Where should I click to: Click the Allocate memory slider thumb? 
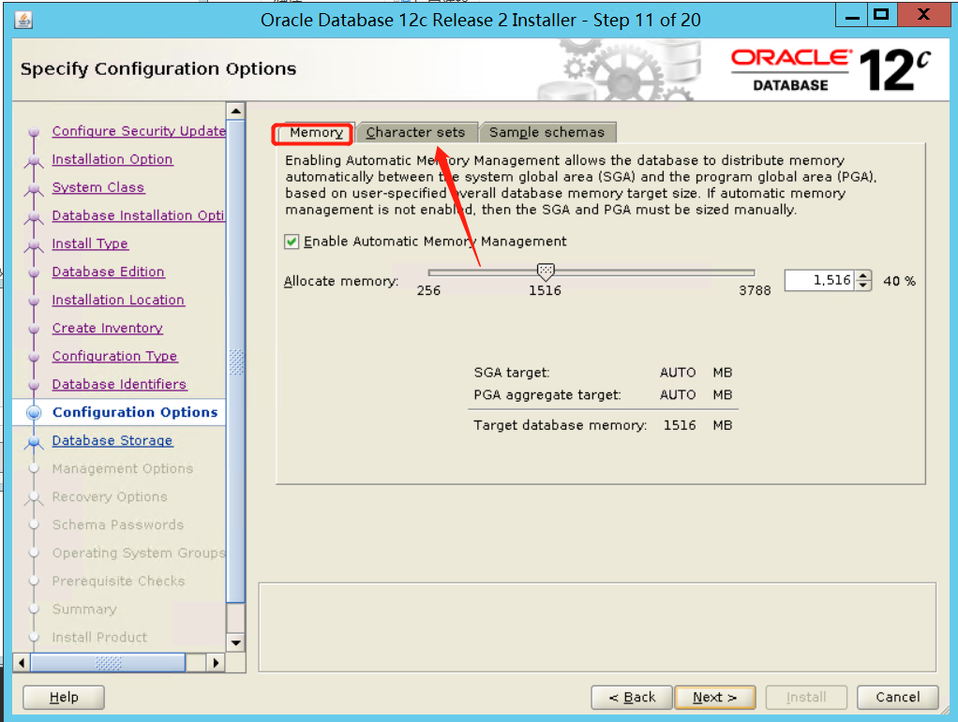pos(546,272)
